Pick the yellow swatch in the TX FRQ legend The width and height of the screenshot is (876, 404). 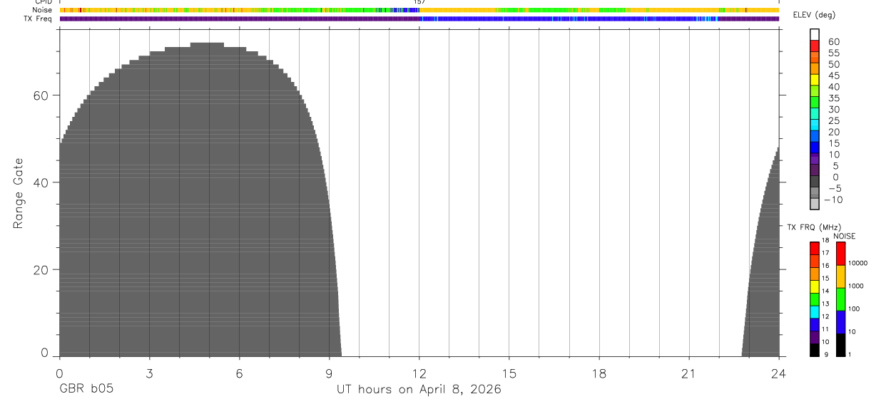point(814,286)
